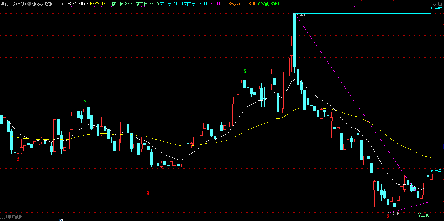
Task: Click the first green S sell marker
Action: pos(85,101)
